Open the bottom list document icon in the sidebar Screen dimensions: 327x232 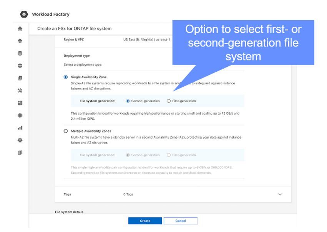tap(20, 153)
